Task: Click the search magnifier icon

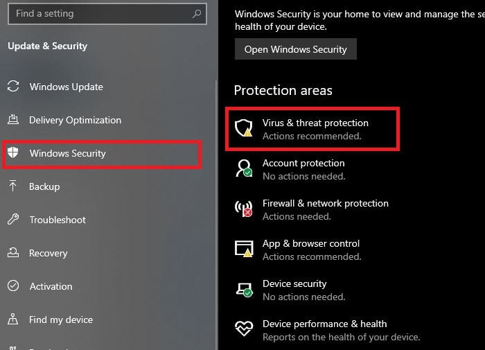Action: click(x=197, y=13)
